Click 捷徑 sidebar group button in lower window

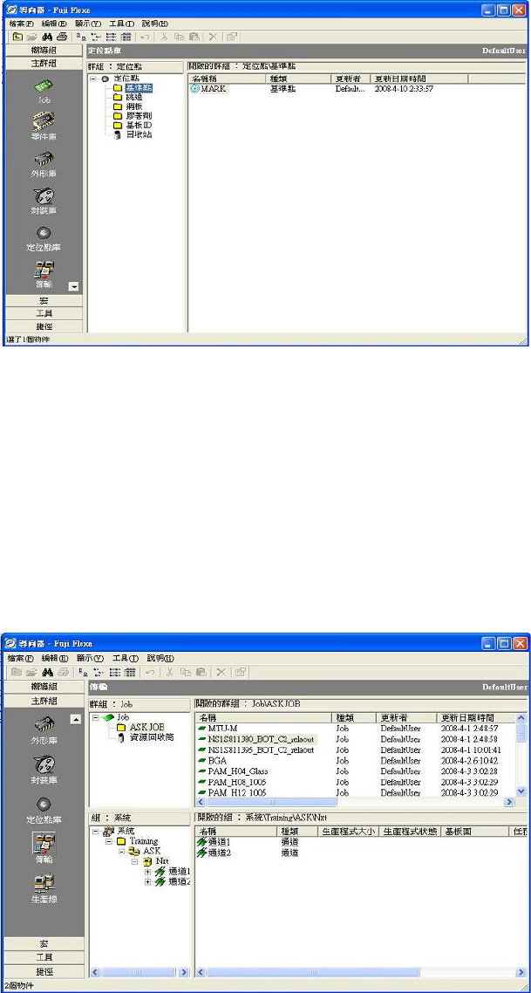[44, 970]
